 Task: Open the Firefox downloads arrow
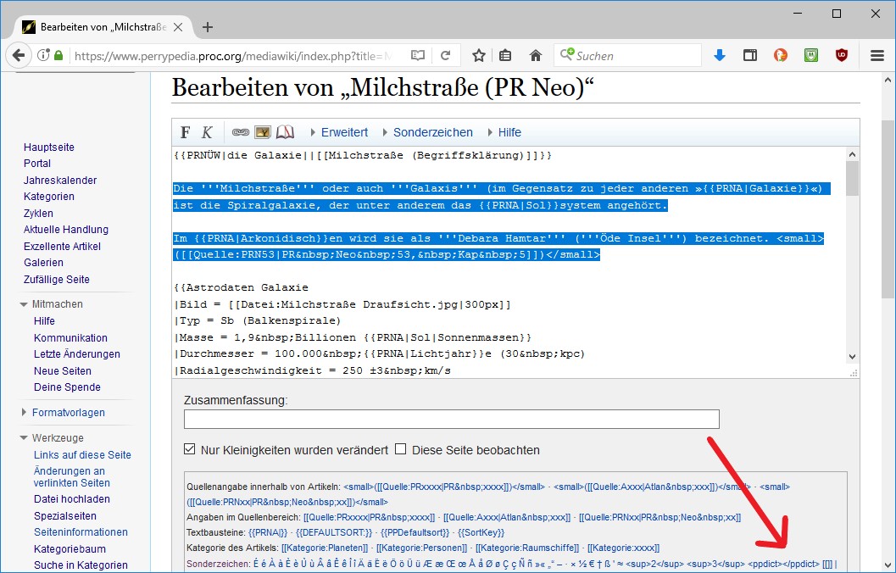tap(720, 56)
